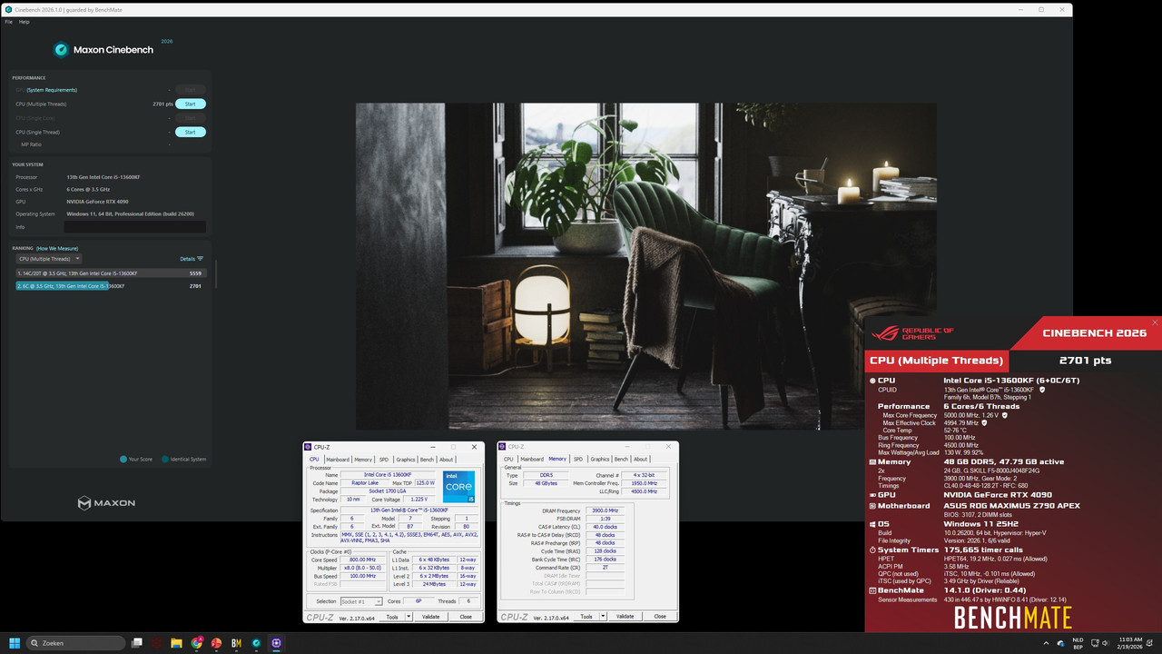Click Close button in left CPU-Z
This screenshot has width=1162, height=654.
(466, 617)
